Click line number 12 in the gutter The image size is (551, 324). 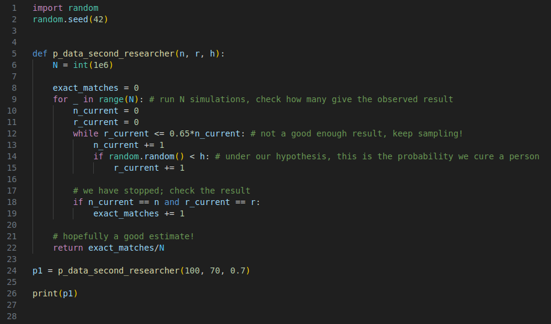13,133
